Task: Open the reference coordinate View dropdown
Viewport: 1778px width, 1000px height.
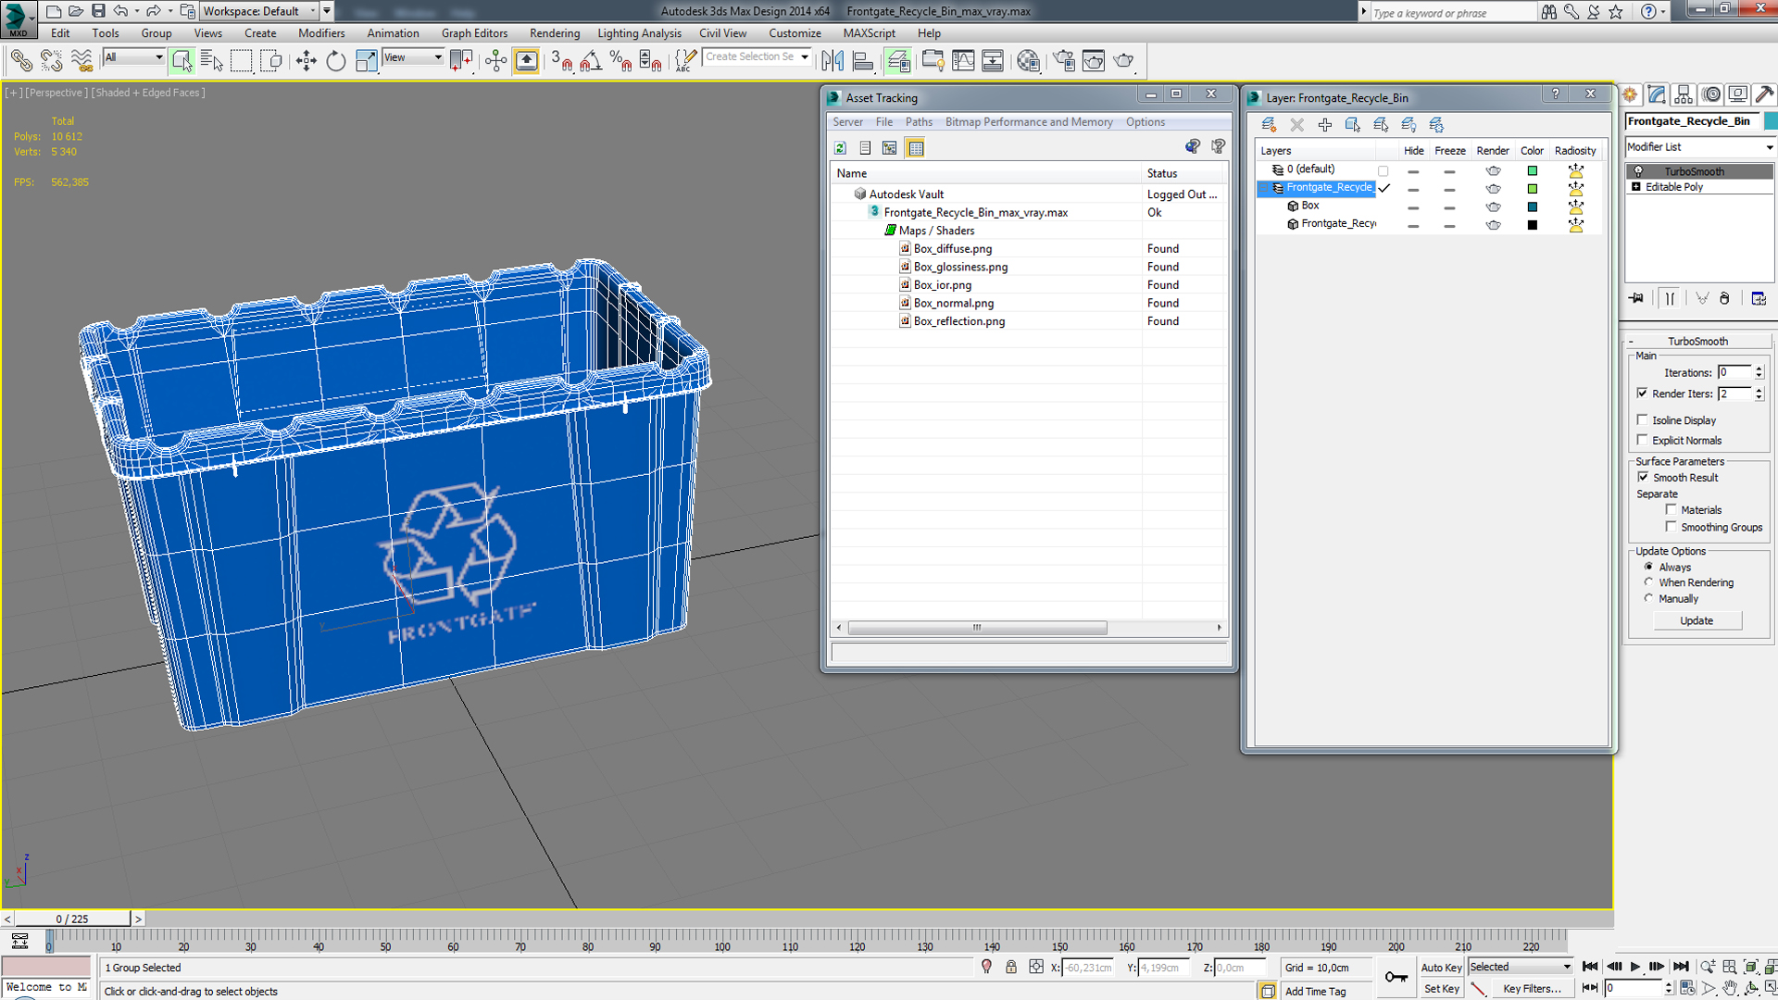Action: click(x=413, y=57)
